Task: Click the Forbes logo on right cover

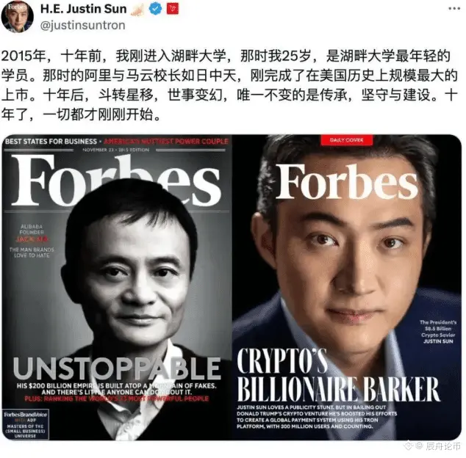Action: click(347, 181)
